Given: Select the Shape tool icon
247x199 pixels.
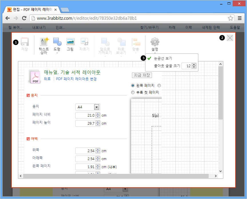Looking at the screenshot, I should 57,42.
